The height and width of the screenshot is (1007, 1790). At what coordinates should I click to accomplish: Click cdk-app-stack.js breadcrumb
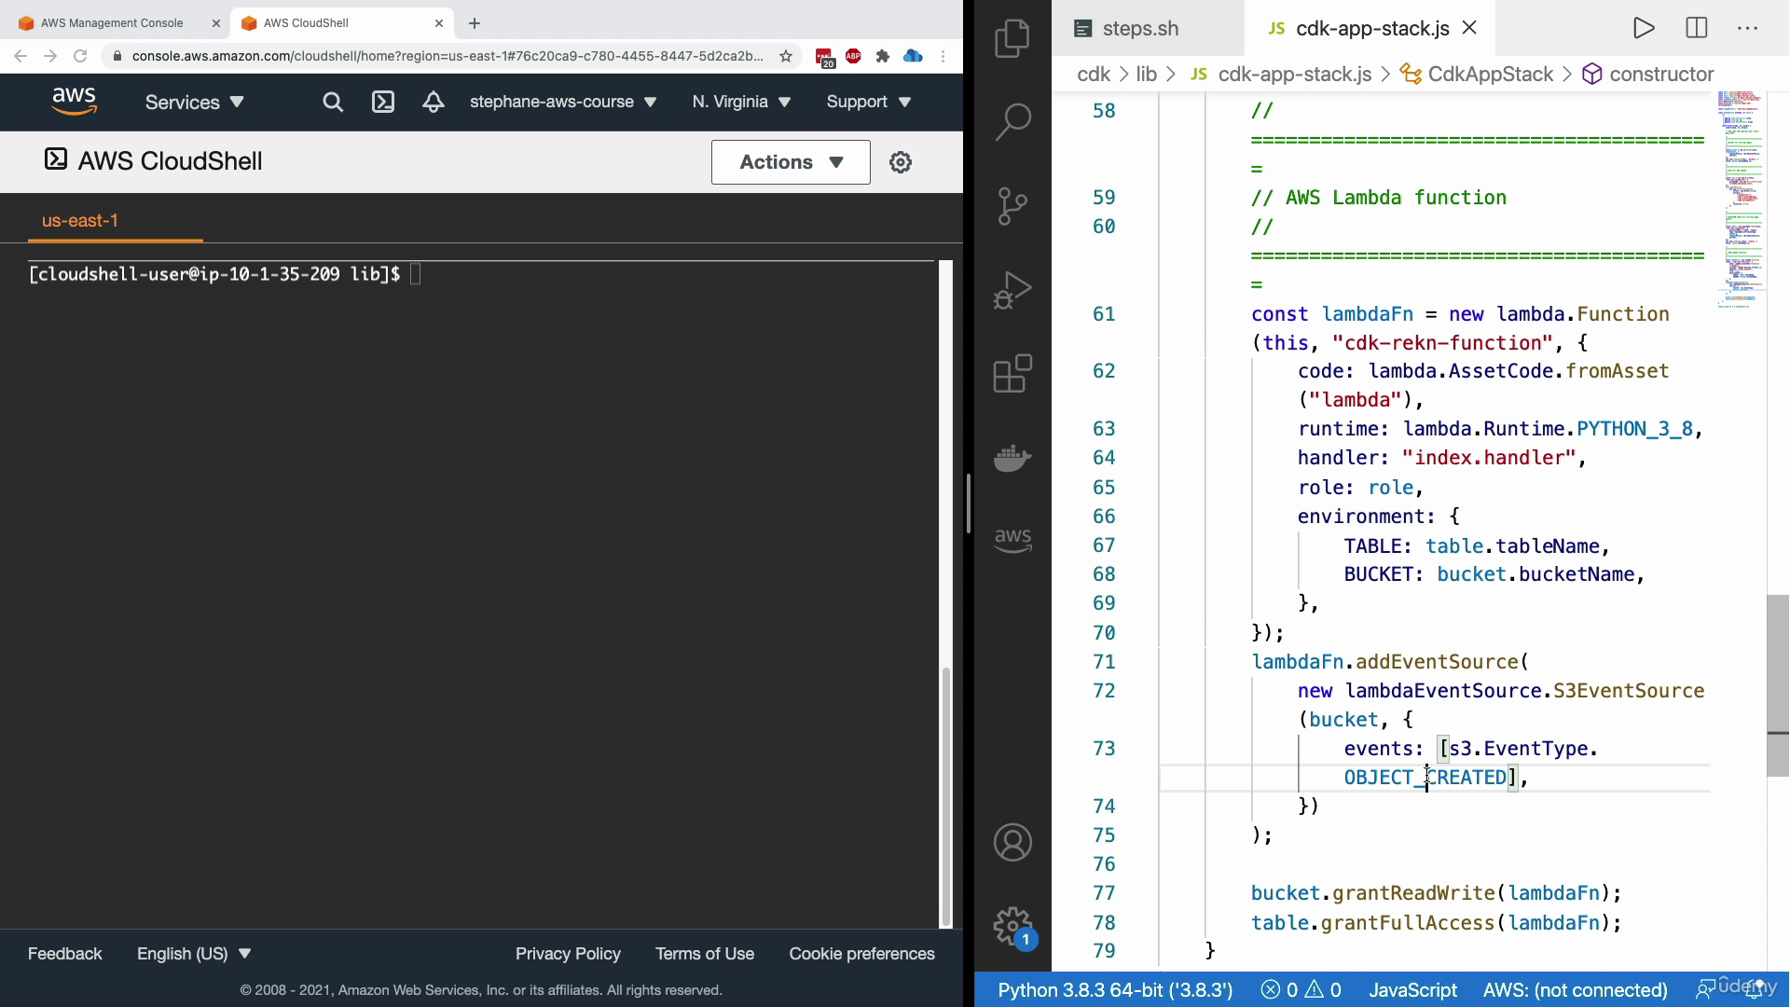(x=1294, y=75)
